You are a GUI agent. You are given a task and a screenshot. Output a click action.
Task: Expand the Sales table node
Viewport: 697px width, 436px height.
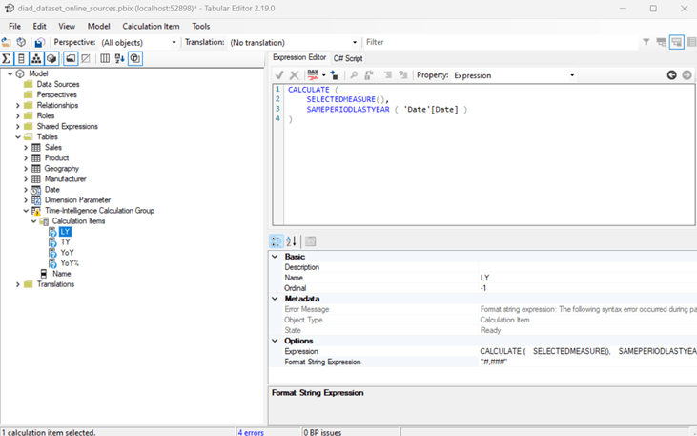coord(26,148)
